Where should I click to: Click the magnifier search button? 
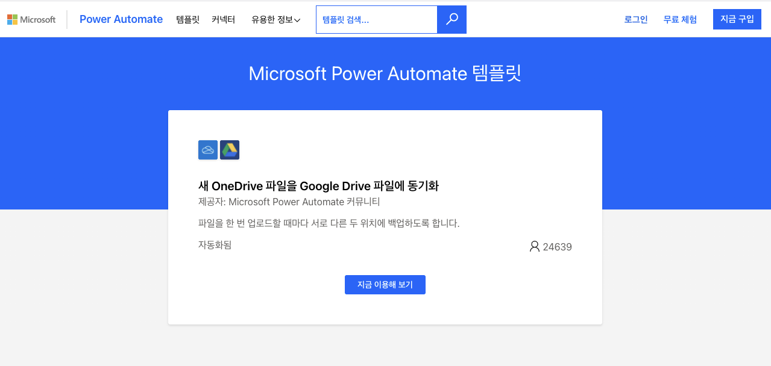click(x=452, y=19)
